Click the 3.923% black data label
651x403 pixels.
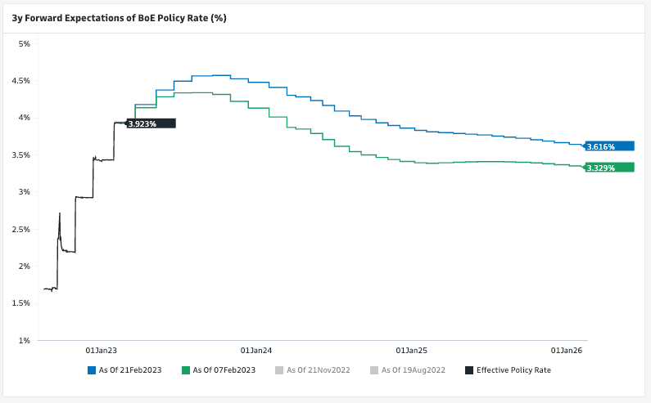coord(151,123)
